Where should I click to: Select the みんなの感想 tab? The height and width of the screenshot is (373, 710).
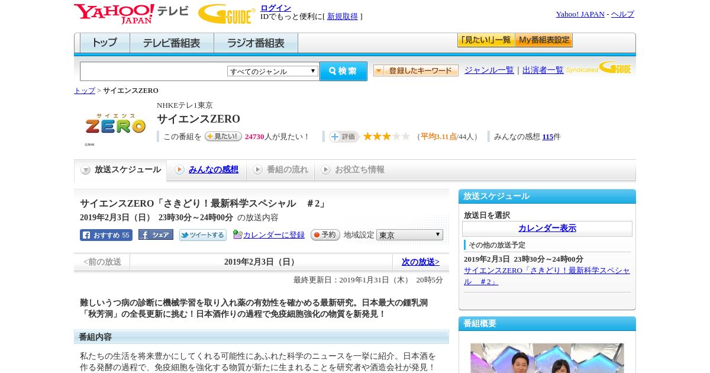click(x=206, y=170)
